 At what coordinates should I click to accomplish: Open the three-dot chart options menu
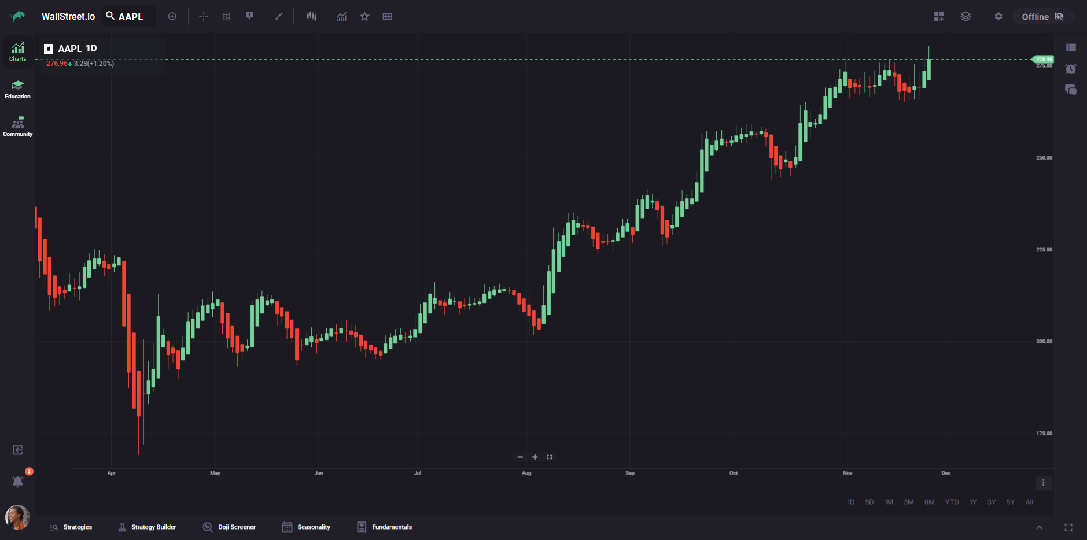[1043, 483]
